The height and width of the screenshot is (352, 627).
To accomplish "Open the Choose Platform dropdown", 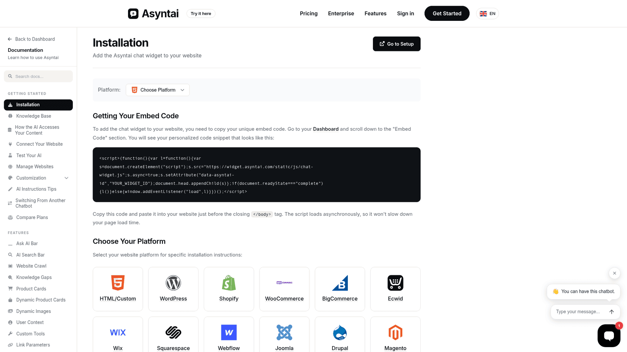I will 157,90.
